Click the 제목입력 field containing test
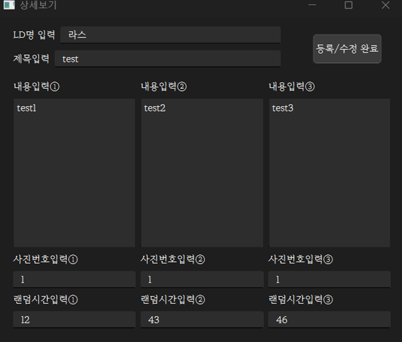This screenshot has height=342, width=402. pyautogui.click(x=167, y=59)
